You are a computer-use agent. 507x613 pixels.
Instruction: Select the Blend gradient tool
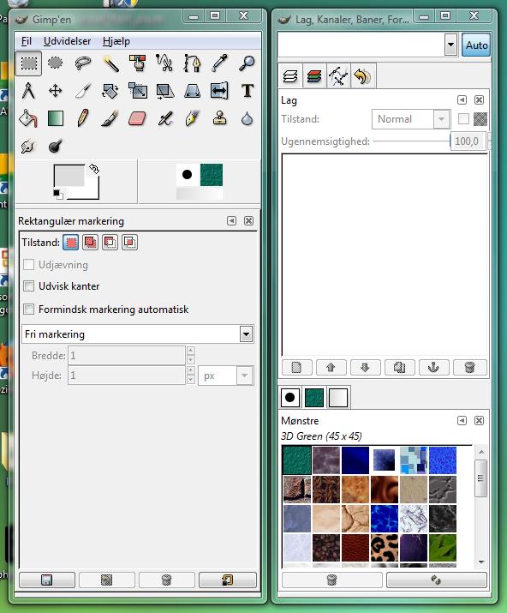pos(55,118)
